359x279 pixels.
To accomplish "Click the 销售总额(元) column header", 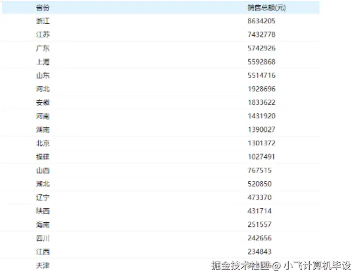I will (266, 7).
